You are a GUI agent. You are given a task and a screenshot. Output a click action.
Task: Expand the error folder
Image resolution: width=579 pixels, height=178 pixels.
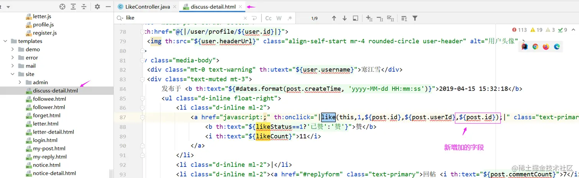pyautogui.click(x=13, y=58)
